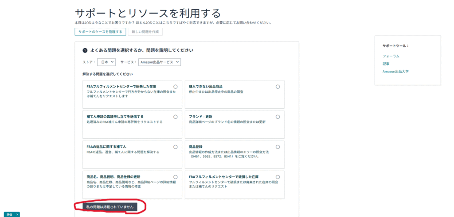The width and height of the screenshot is (454, 217).
Task: Click the FBAの返品に関する補てん card title
Action: coord(106,147)
